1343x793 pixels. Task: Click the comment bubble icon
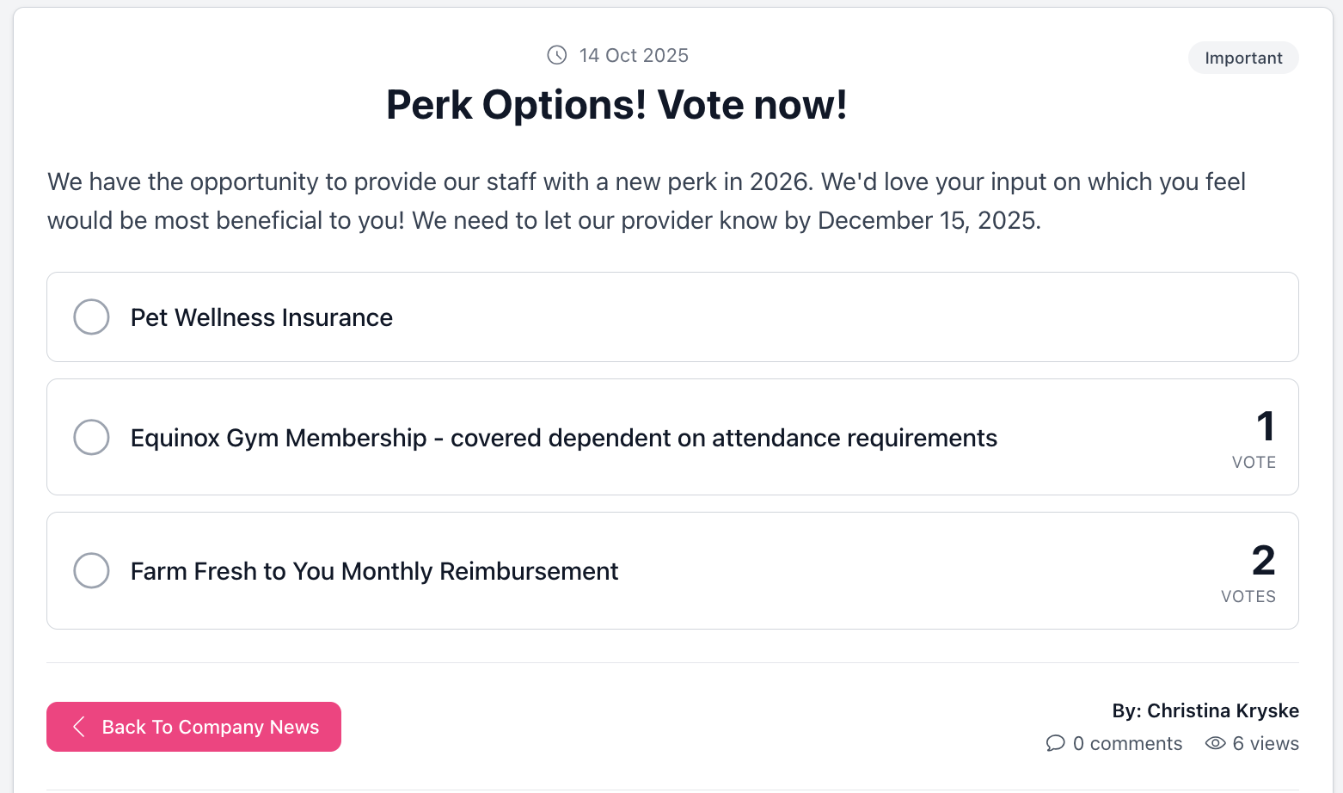(1055, 743)
